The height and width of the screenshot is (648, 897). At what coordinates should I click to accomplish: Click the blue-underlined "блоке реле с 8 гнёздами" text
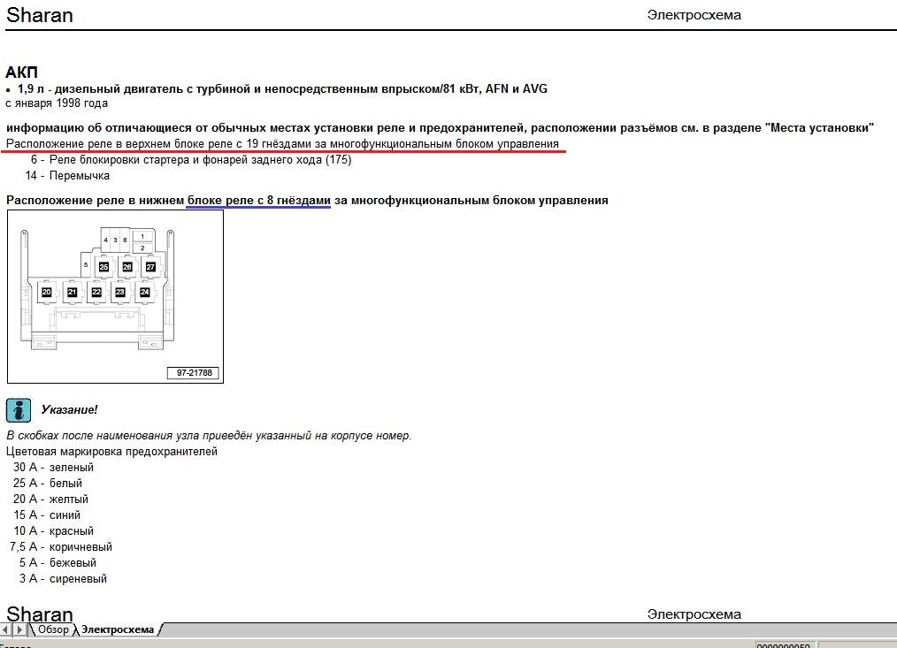[x=258, y=201]
